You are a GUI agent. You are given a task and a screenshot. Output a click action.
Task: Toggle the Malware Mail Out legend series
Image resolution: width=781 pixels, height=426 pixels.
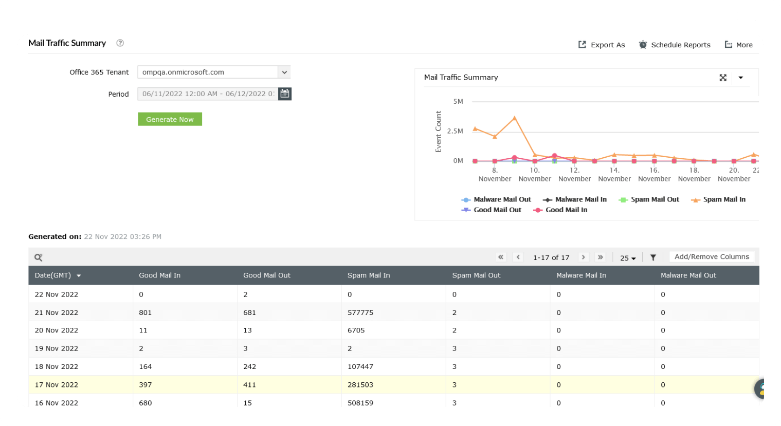click(x=496, y=199)
